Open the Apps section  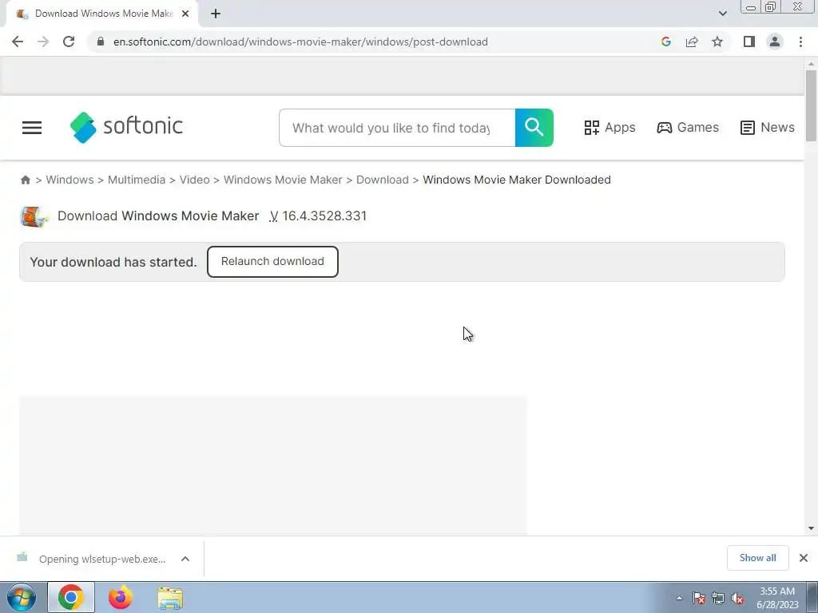click(x=610, y=127)
